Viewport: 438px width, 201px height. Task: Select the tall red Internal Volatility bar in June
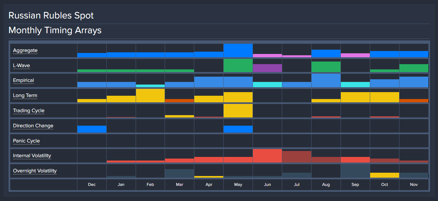click(x=267, y=156)
